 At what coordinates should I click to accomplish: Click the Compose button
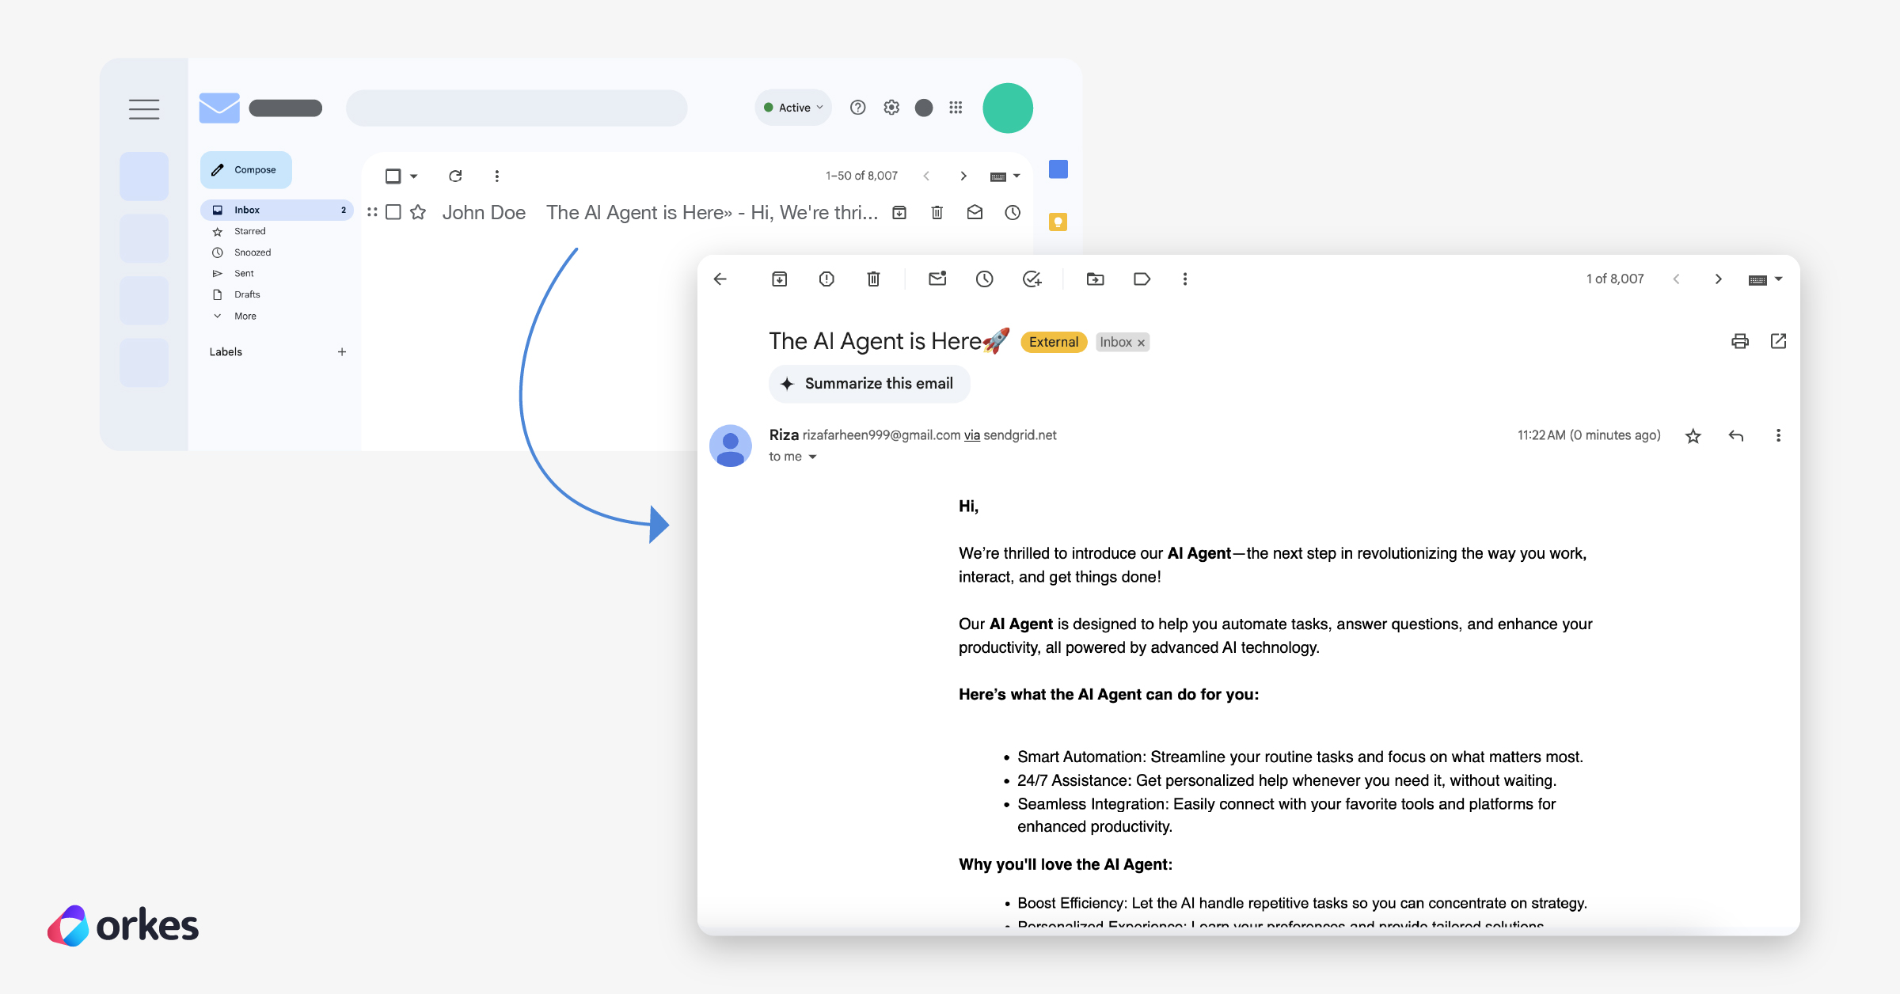246,170
